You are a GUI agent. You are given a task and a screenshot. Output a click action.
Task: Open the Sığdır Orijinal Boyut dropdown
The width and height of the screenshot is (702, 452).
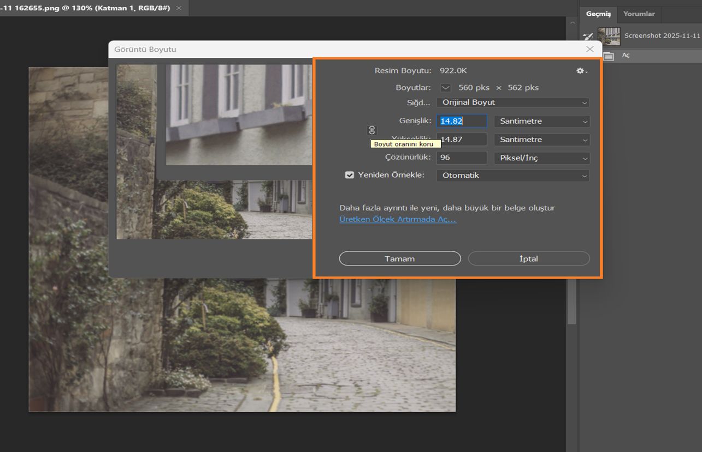click(512, 103)
